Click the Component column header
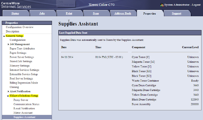This screenshot has width=203, height=120. coord(138,47)
